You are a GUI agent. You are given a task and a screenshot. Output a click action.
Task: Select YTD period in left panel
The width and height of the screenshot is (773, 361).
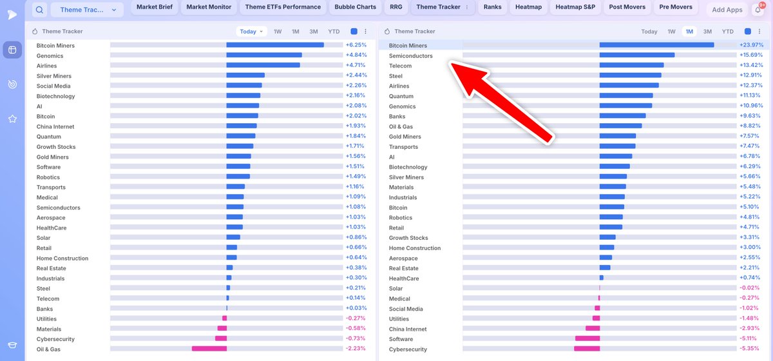(334, 32)
